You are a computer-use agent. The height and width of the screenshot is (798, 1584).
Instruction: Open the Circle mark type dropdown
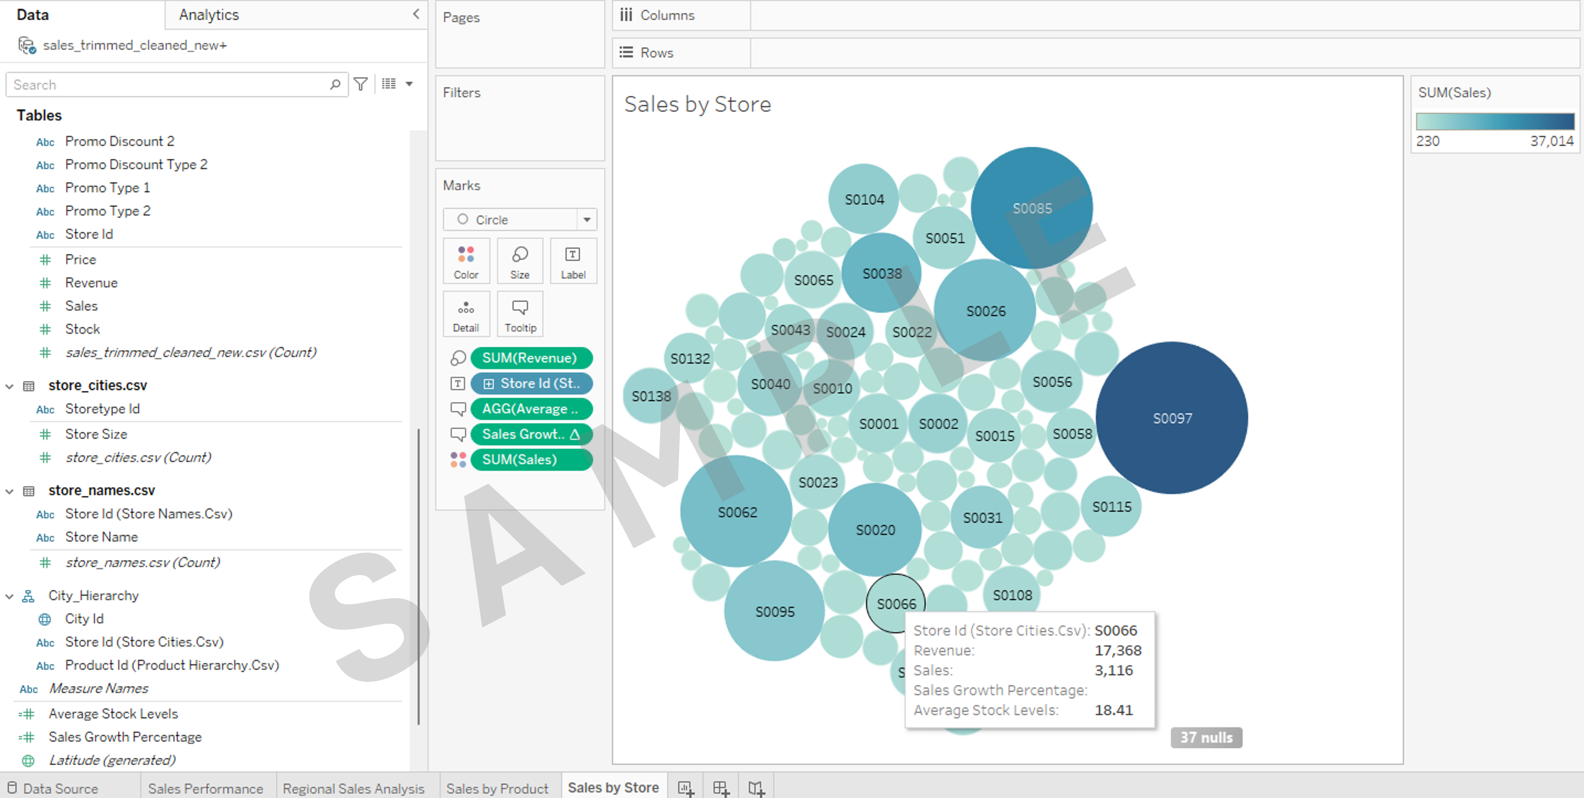point(587,220)
